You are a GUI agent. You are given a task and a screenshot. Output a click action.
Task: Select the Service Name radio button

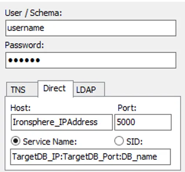point(16,141)
